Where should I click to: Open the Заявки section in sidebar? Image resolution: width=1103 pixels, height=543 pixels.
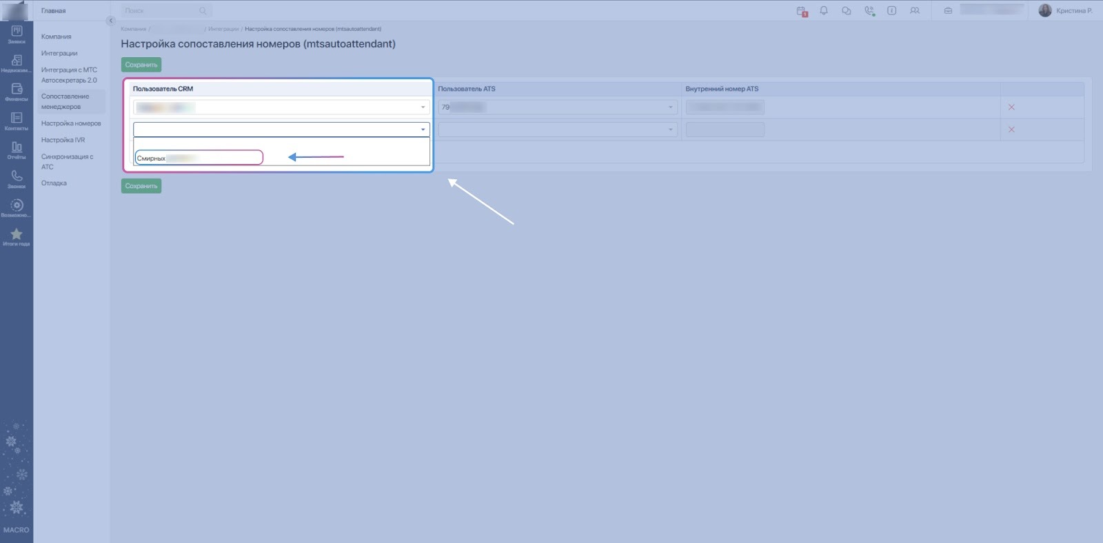17,34
